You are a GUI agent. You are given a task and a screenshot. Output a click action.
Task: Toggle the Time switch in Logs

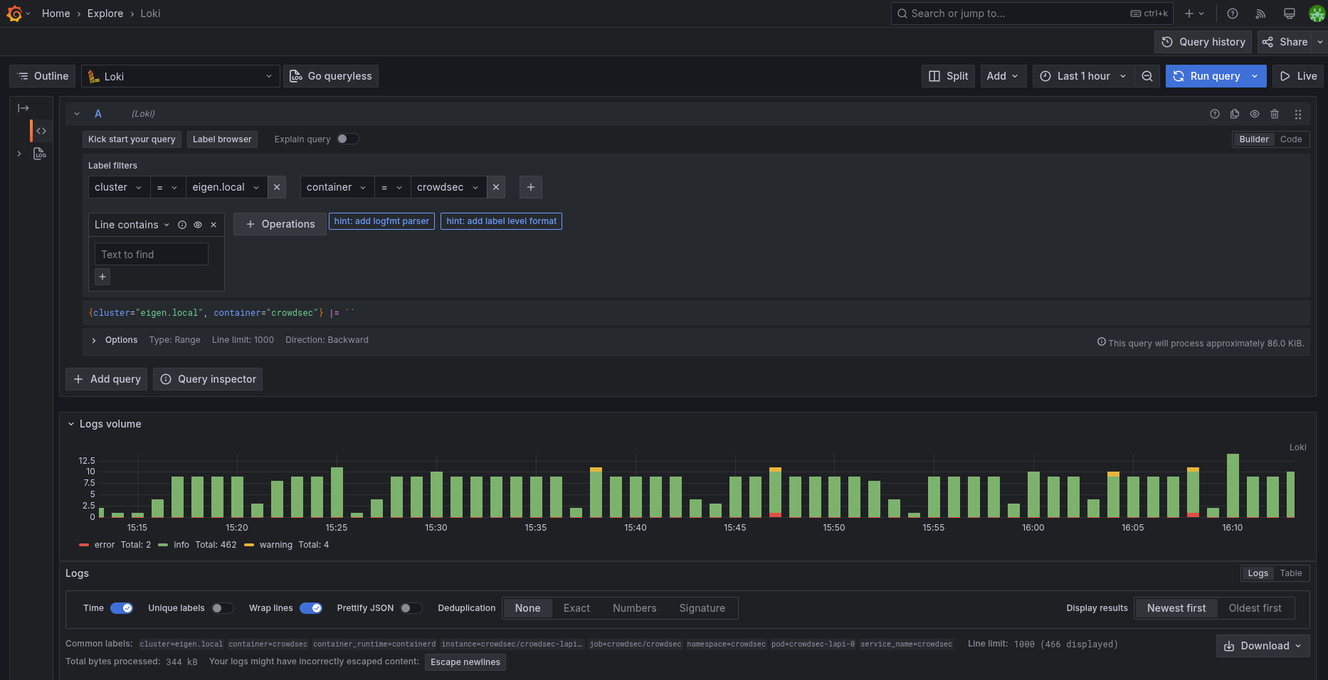122,608
